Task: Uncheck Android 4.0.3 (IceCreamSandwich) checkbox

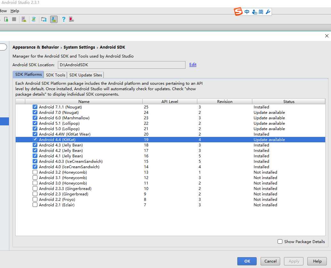Action: pyautogui.click(x=35, y=161)
